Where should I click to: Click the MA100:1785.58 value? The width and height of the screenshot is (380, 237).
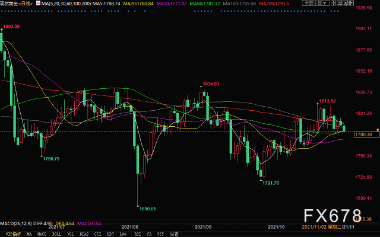pos(239,4)
